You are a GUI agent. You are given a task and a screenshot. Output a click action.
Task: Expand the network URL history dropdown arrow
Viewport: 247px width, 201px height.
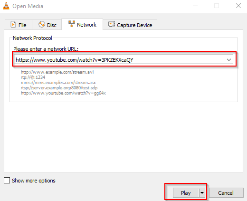click(228, 60)
